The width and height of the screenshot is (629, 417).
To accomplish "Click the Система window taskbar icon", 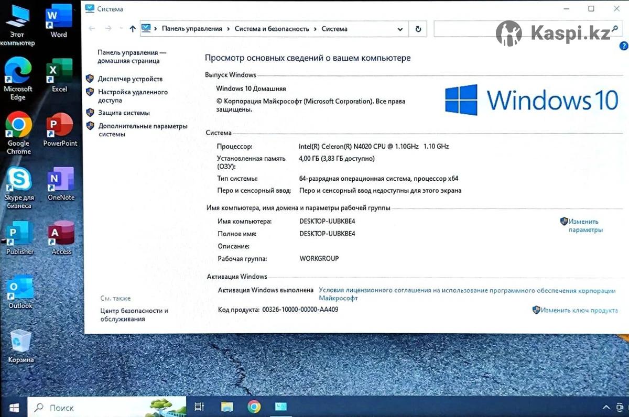I will pos(281,407).
